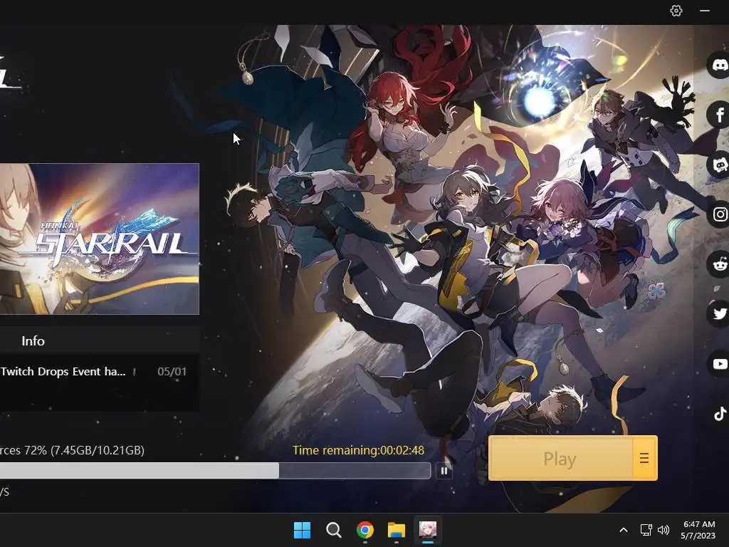
Task: Click the yellow Play button
Action: click(x=560, y=459)
